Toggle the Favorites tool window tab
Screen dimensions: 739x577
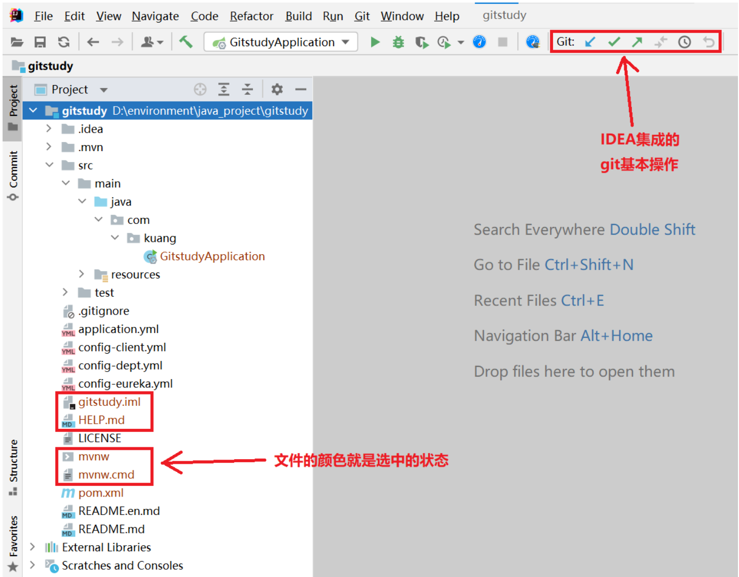tap(13, 543)
